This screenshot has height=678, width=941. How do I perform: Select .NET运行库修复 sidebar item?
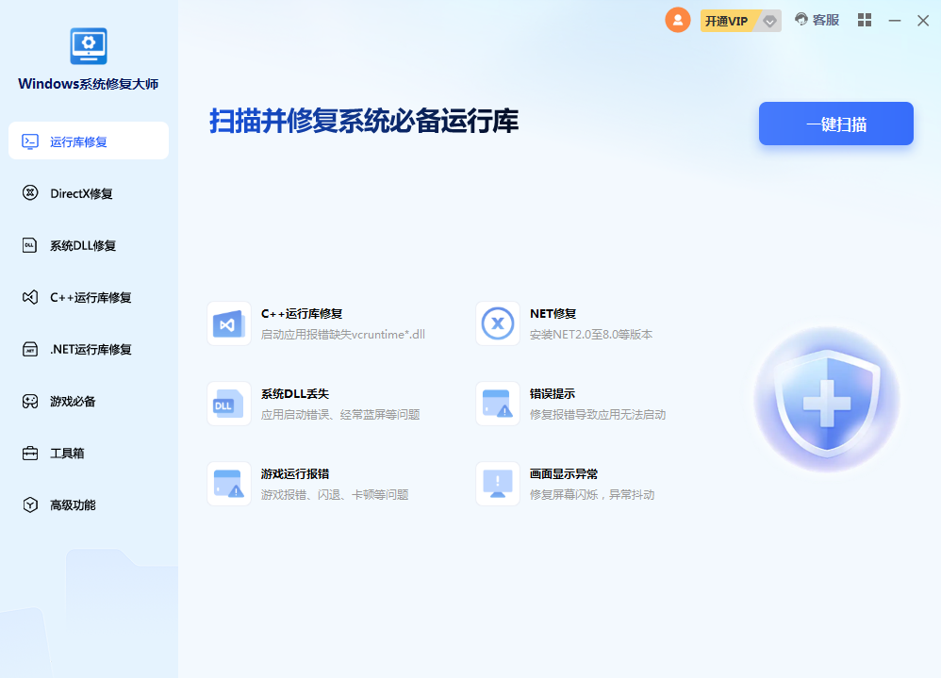tap(89, 349)
